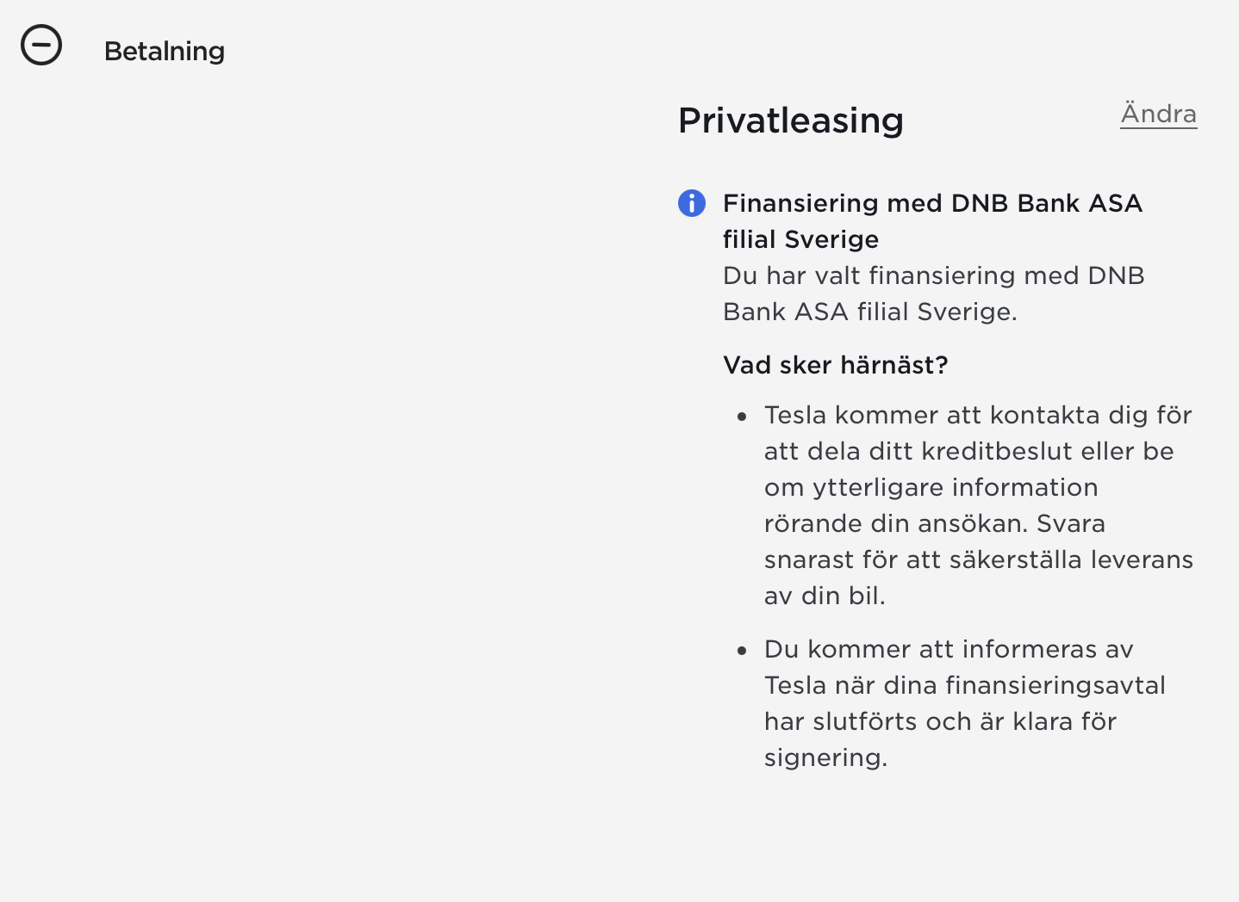Click the 'Vad sker härnäst?' subheading
The height and width of the screenshot is (902, 1239).
point(835,365)
